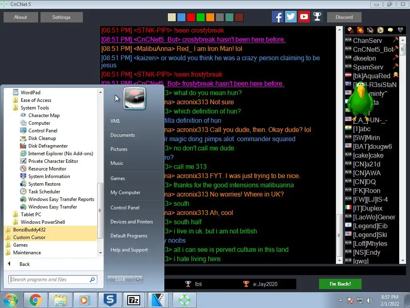
Task: Open WordPad from start menu
Action: [x=30, y=93]
